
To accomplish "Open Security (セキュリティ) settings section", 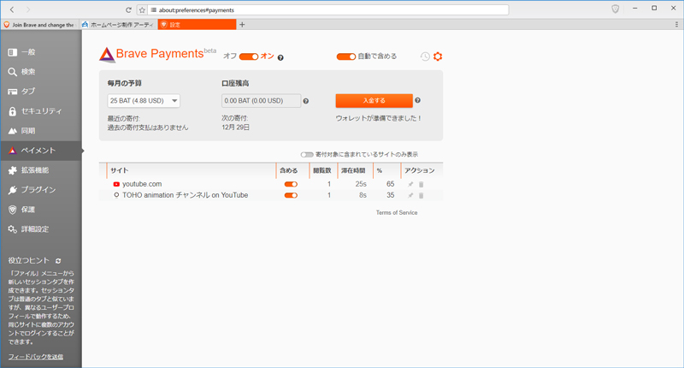I will 40,111.
